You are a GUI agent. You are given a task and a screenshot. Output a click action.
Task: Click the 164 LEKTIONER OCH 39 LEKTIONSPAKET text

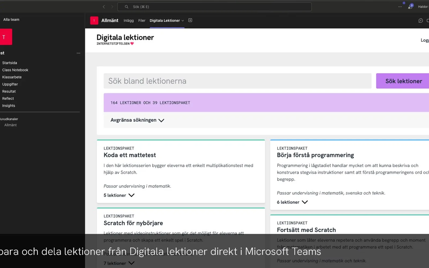[x=150, y=103]
